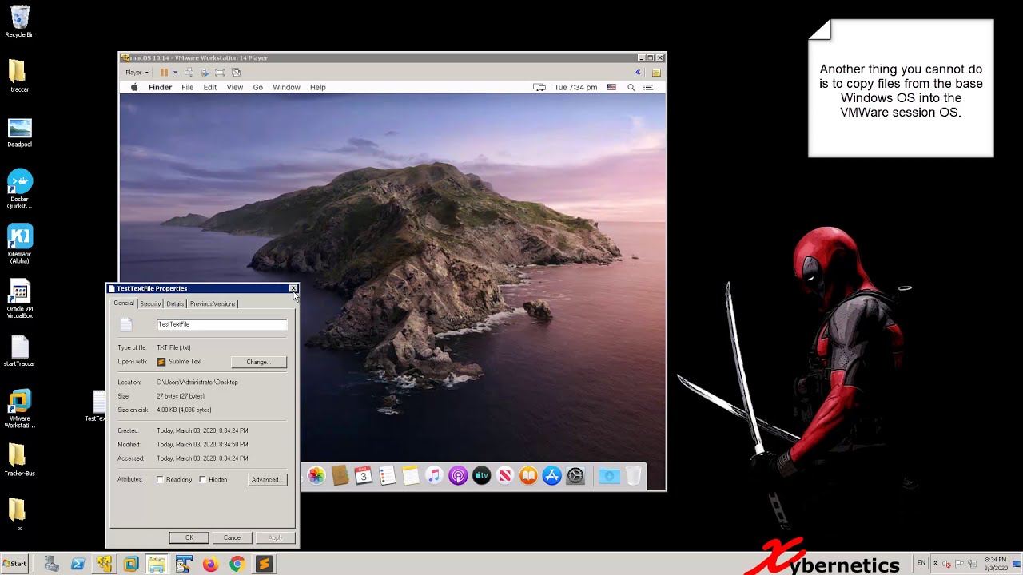This screenshot has height=575, width=1023.
Task: Launch Reminders from the macOS dock
Action: pyautogui.click(x=388, y=476)
